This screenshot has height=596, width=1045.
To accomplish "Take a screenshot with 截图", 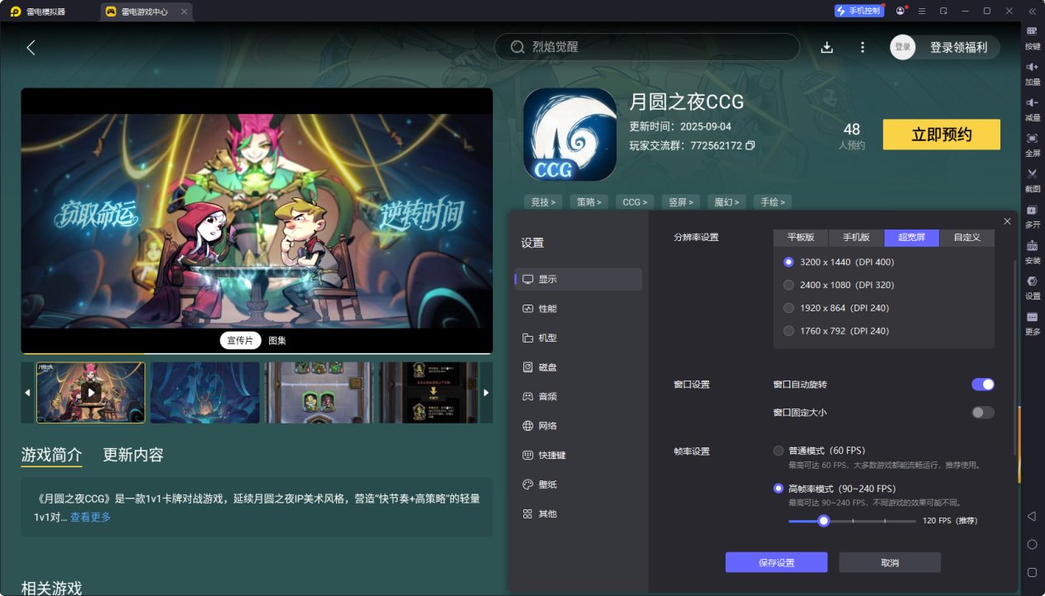I will point(1032,180).
